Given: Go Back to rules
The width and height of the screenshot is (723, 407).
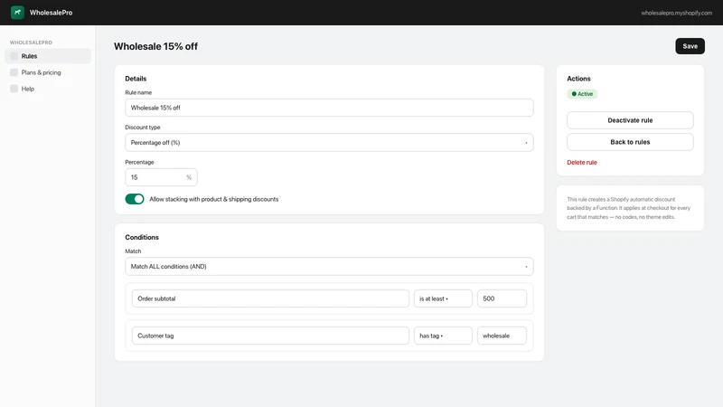Looking at the screenshot, I should click(630, 142).
